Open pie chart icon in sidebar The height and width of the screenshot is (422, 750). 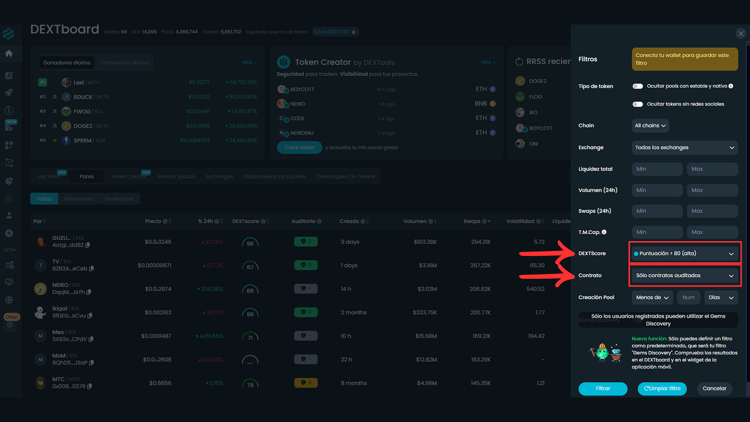click(x=8, y=180)
